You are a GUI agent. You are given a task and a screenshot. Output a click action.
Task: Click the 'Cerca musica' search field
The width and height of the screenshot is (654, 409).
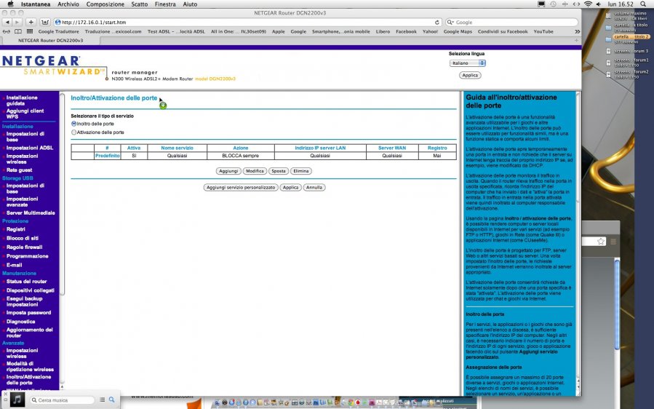(62, 400)
